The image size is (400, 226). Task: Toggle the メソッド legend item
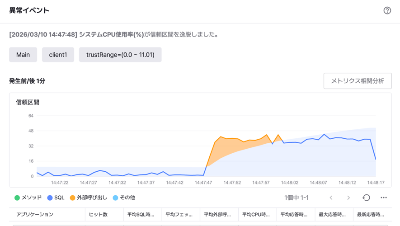coord(28,198)
